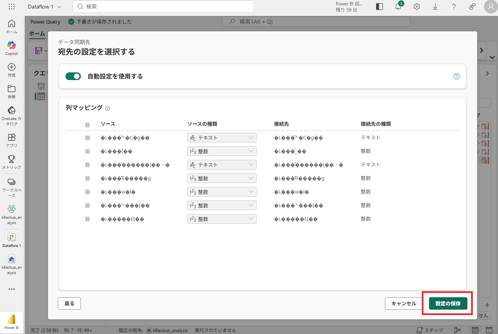Open the Metrics trophy icon
The width and height of the screenshot is (498, 334).
click(12, 159)
